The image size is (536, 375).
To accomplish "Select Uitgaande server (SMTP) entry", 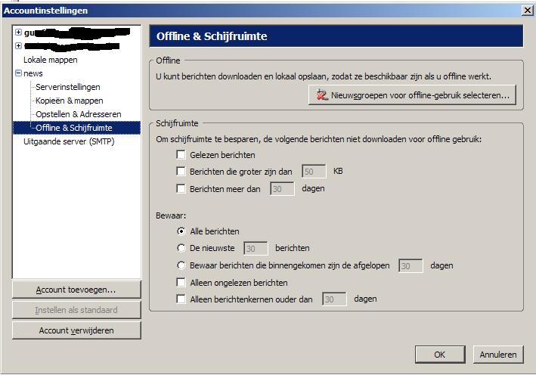I will 69,141.
